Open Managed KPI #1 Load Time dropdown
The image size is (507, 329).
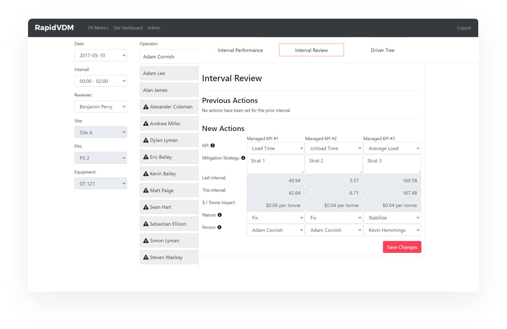tap(275, 148)
